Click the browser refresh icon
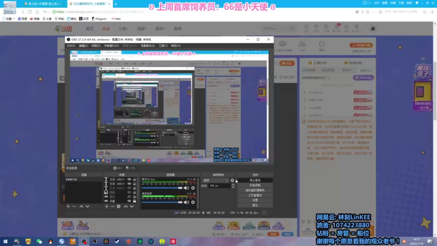The image size is (437, 246). click(30, 12)
